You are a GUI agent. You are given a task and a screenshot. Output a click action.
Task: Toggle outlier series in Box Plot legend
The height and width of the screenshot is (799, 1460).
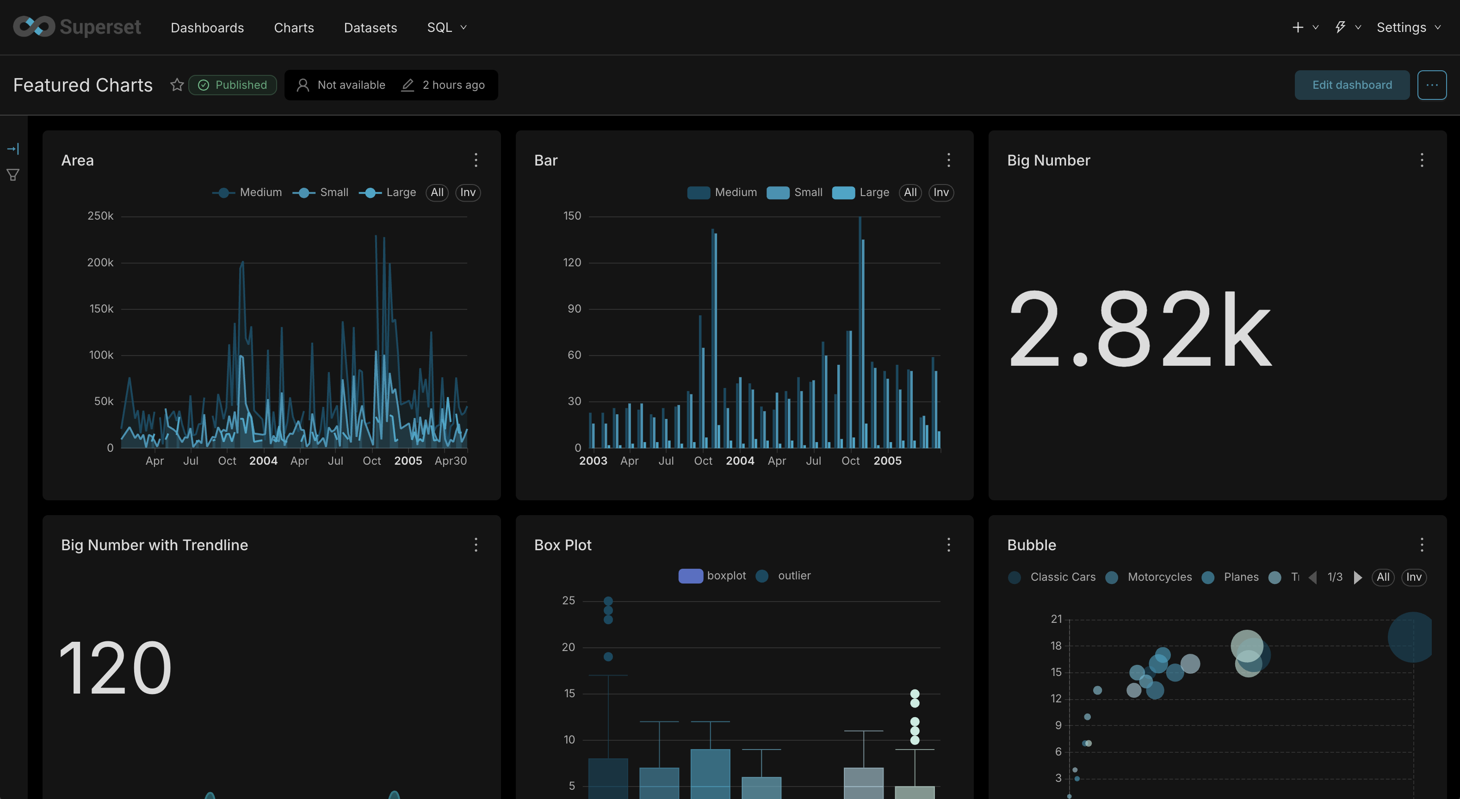click(x=783, y=576)
